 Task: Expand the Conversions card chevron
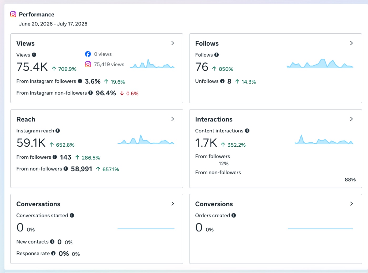coord(351,204)
